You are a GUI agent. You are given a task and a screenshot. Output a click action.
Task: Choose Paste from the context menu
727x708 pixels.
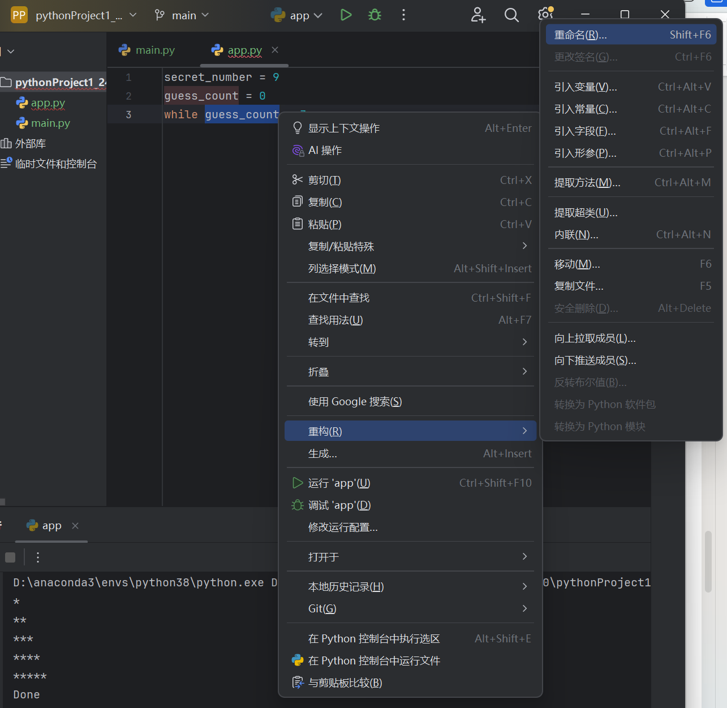pyautogui.click(x=411, y=224)
